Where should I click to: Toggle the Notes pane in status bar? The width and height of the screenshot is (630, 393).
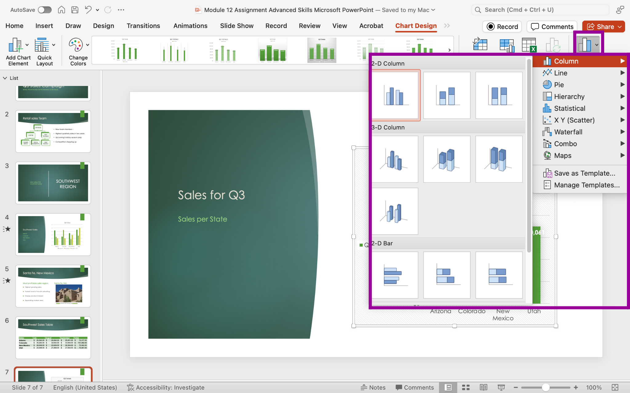373,387
